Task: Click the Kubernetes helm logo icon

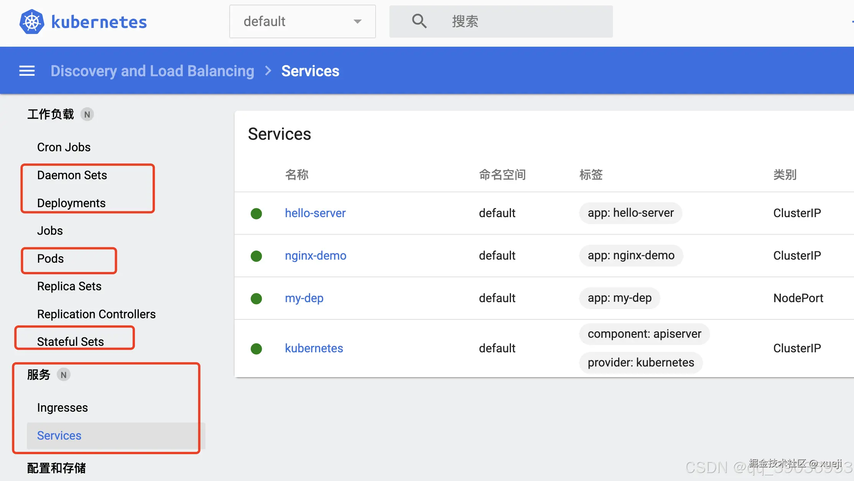Action: 32,22
